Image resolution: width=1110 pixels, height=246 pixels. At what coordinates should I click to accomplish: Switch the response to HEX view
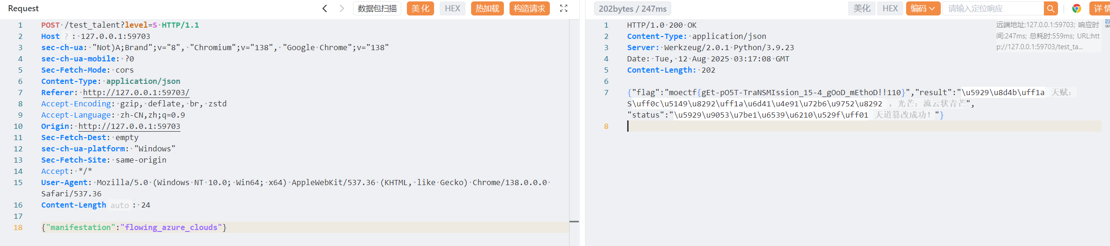(x=890, y=8)
